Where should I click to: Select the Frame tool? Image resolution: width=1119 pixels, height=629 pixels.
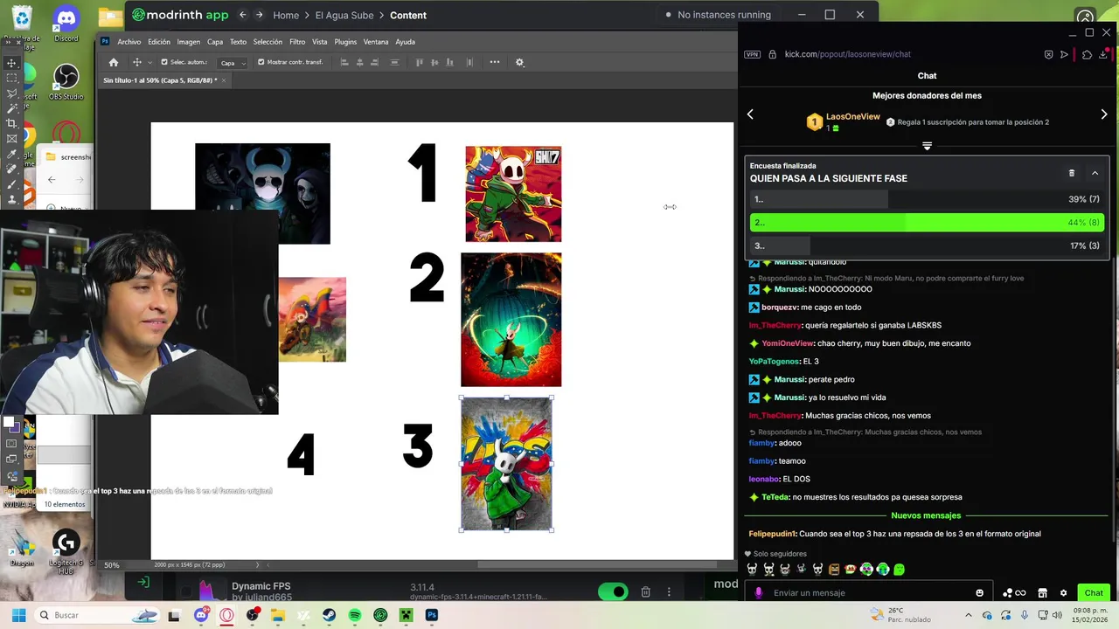coord(11,138)
